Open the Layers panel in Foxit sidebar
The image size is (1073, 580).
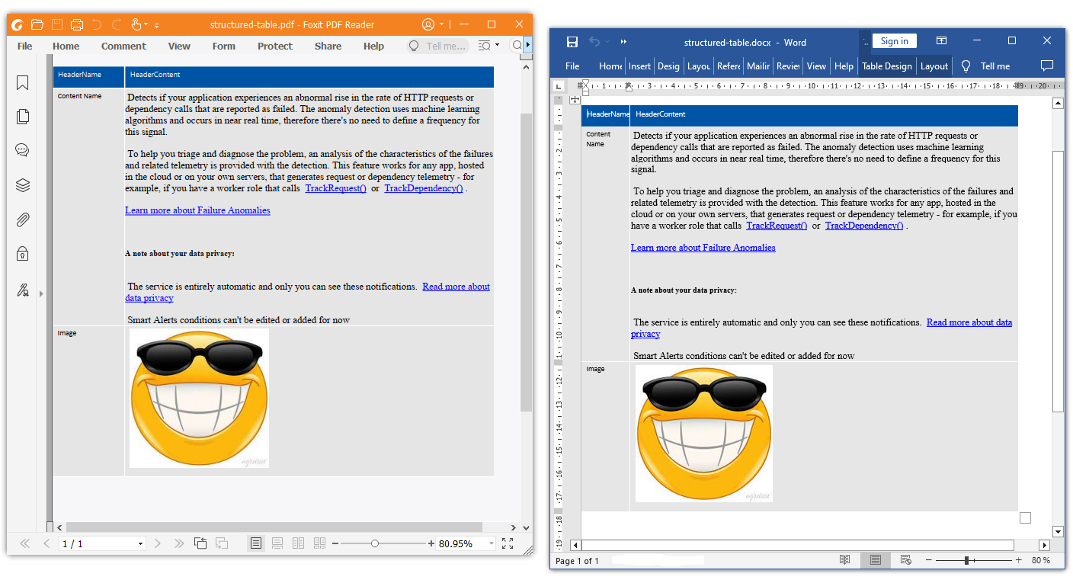click(x=23, y=185)
